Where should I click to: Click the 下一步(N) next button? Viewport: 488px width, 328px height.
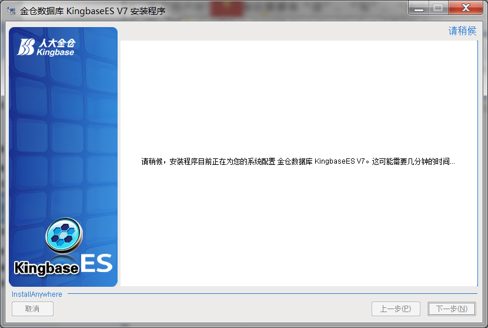pyautogui.click(x=452, y=309)
